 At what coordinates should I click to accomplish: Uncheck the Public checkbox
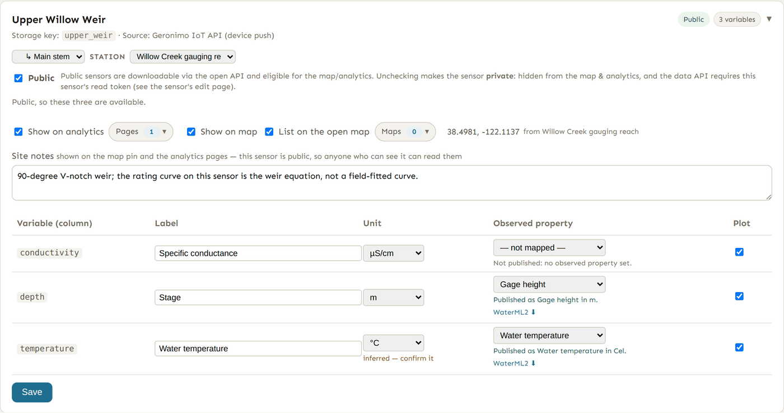coord(18,78)
